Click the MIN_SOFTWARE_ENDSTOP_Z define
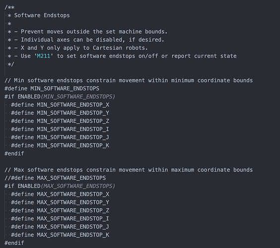 (x=60, y=121)
